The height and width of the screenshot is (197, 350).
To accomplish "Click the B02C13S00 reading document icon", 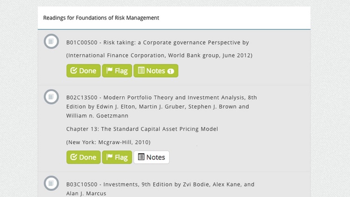I will (x=51, y=97).
